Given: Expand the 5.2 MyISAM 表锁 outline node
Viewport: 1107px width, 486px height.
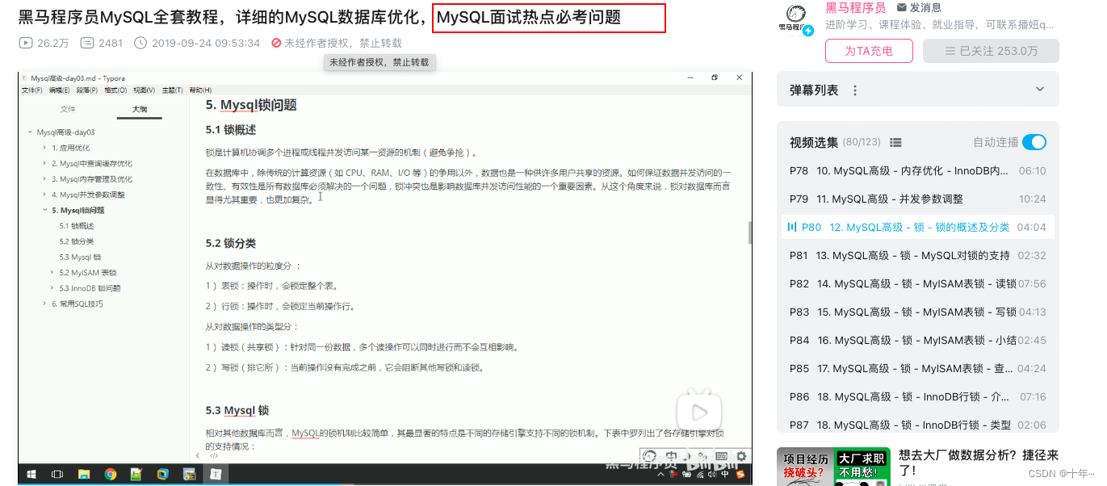Looking at the screenshot, I should pyautogui.click(x=52, y=273).
